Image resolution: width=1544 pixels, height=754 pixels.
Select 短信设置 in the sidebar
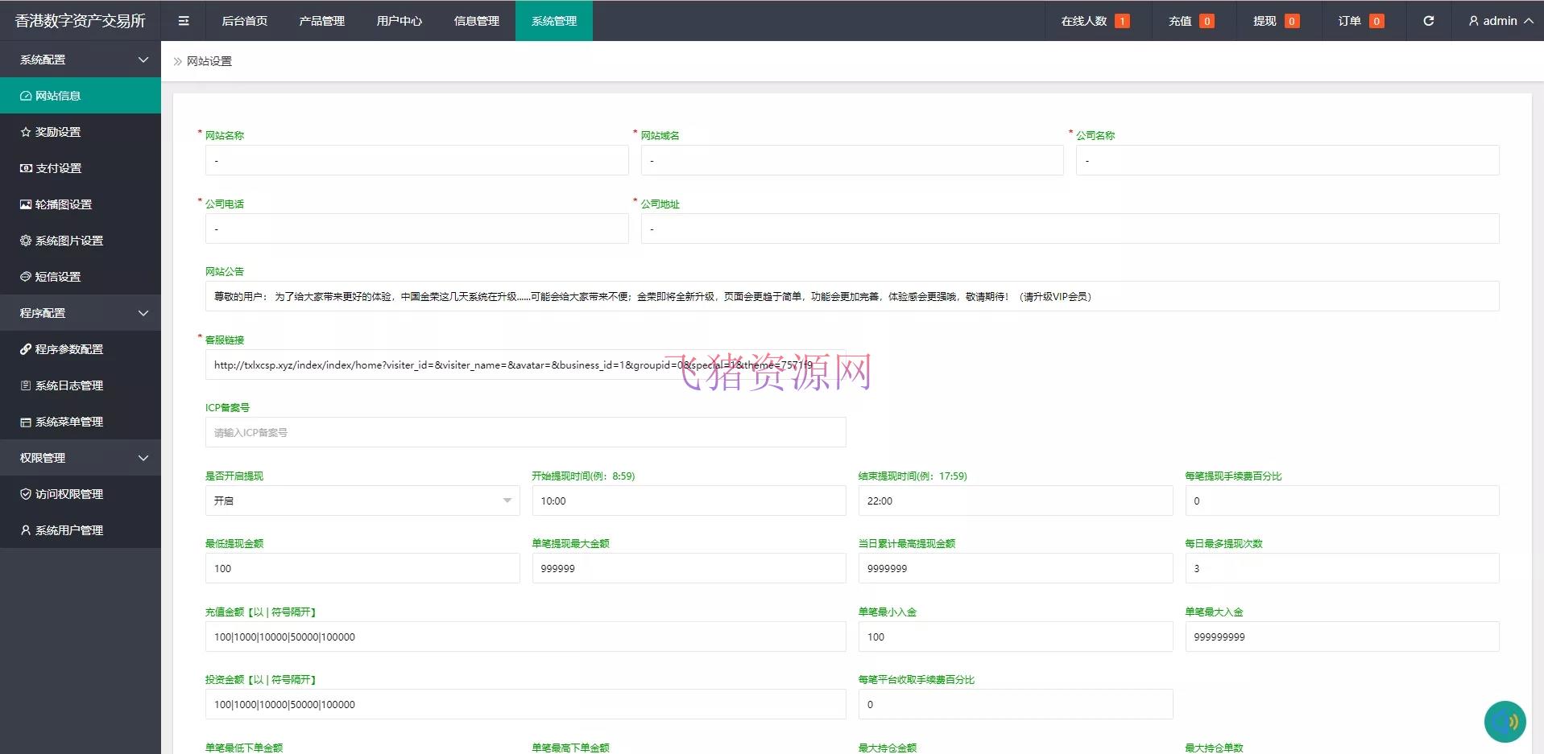coord(55,276)
